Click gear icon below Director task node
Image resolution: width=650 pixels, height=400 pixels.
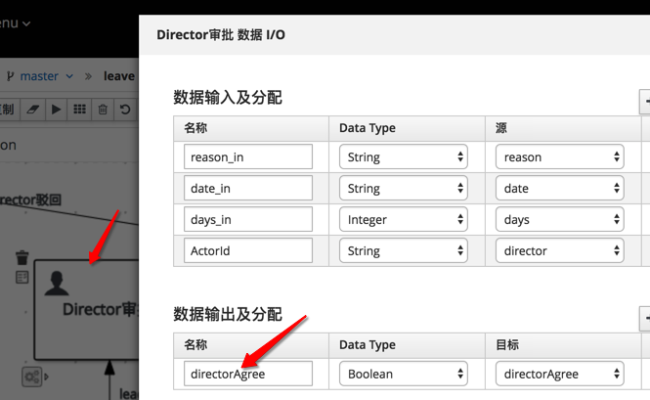click(33, 377)
